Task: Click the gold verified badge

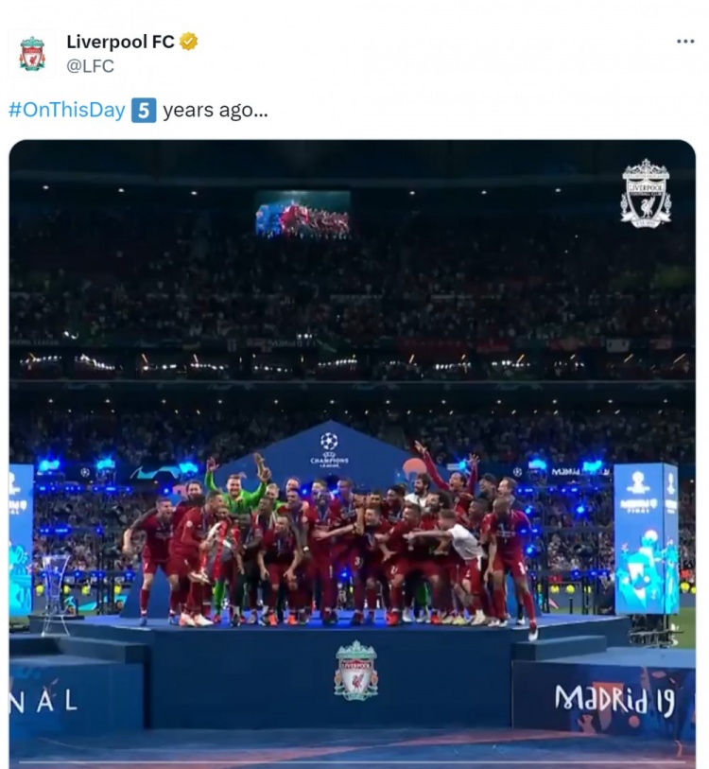Action: click(188, 42)
